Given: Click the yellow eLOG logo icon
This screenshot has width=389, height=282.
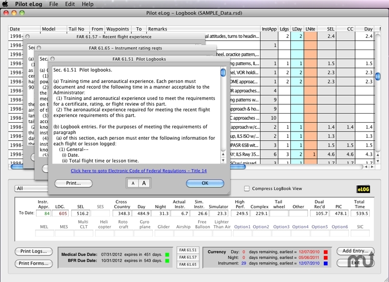Looking at the screenshot, I should click(x=363, y=189).
